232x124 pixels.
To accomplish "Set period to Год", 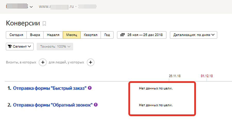I will [x=107, y=35].
